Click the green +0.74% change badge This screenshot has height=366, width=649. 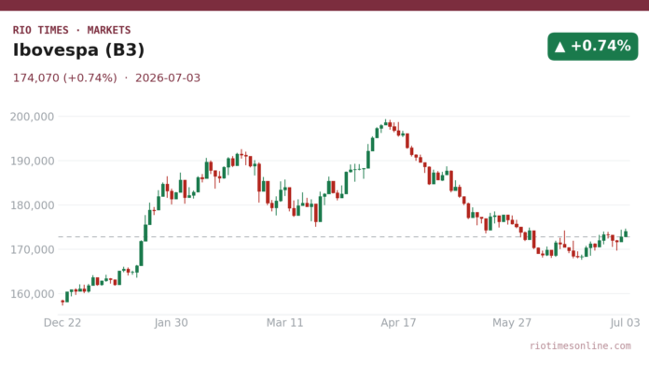(592, 47)
